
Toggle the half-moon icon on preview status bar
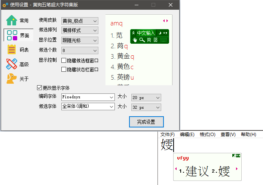(x=159, y=33)
